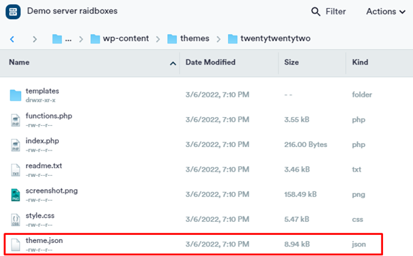Open the Filter search magnifier icon

[x=315, y=12]
